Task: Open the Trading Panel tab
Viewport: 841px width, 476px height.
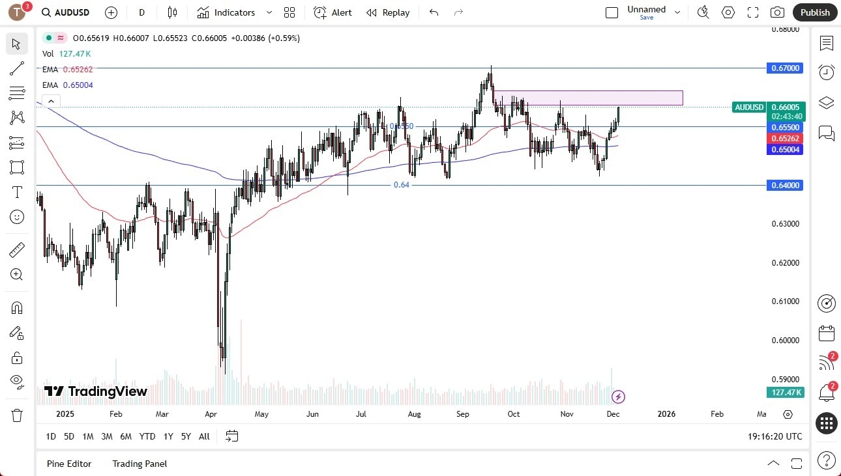Action: click(x=139, y=464)
